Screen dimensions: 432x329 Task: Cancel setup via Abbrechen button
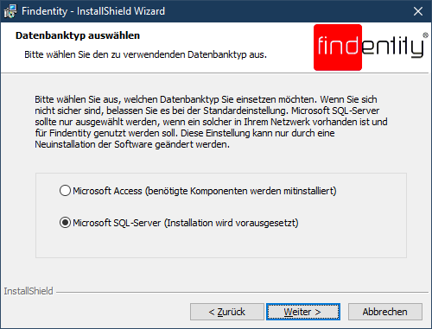click(385, 312)
